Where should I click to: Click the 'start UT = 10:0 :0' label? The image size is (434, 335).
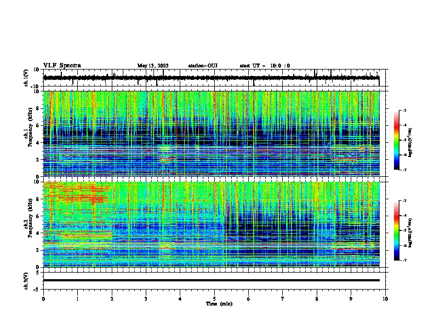(265, 66)
